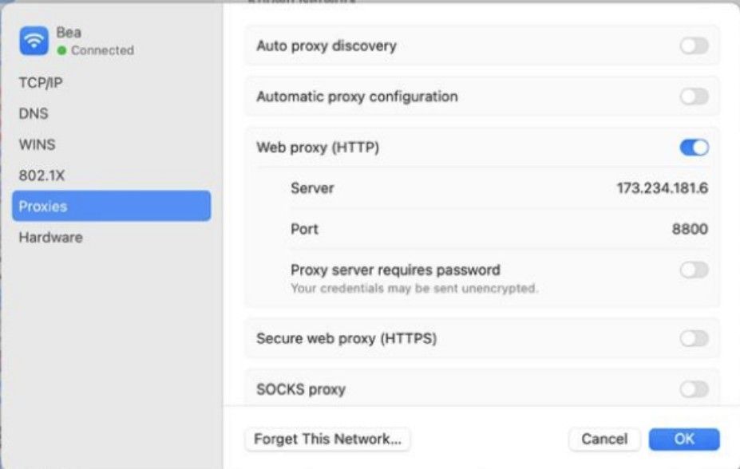Confirm changes with the OK button
The height and width of the screenshot is (469, 740).
click(684, 439)
